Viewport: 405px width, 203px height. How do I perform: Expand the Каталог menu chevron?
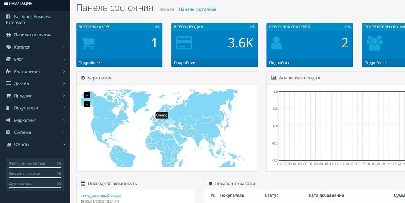[x=64, y=47]
